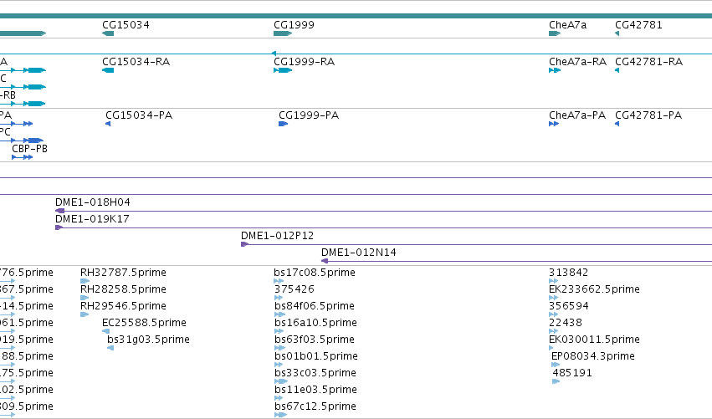
Task: Click the CG15034-RA transcript glyph
Action: pyautogui.click(x=108, y=70)
